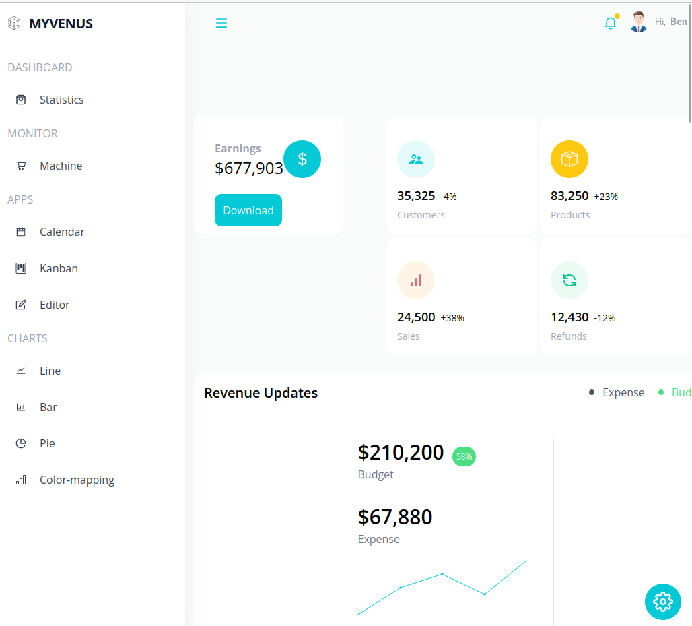This screenshot has width=692, height=626.
Task: Click the -4% customers change
Action: point(448,197)
